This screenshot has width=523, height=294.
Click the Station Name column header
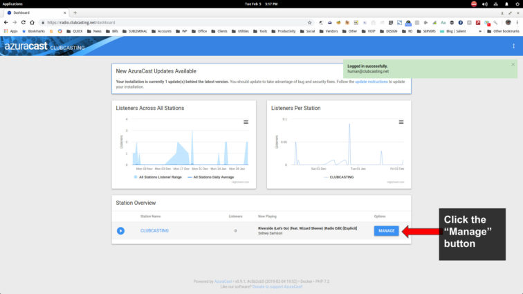coord(150,217)
